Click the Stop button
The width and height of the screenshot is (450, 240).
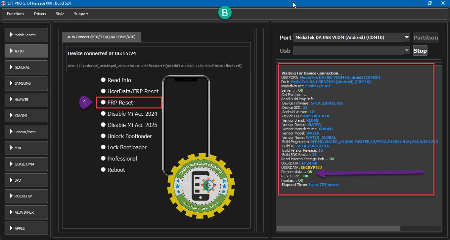pyautogui.click(x=420, y=51)
